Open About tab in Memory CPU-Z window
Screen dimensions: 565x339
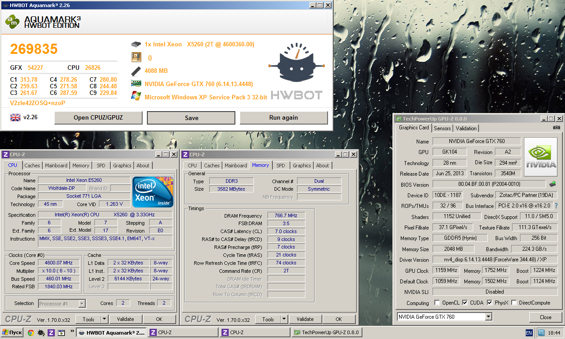(x=323, y=166)
